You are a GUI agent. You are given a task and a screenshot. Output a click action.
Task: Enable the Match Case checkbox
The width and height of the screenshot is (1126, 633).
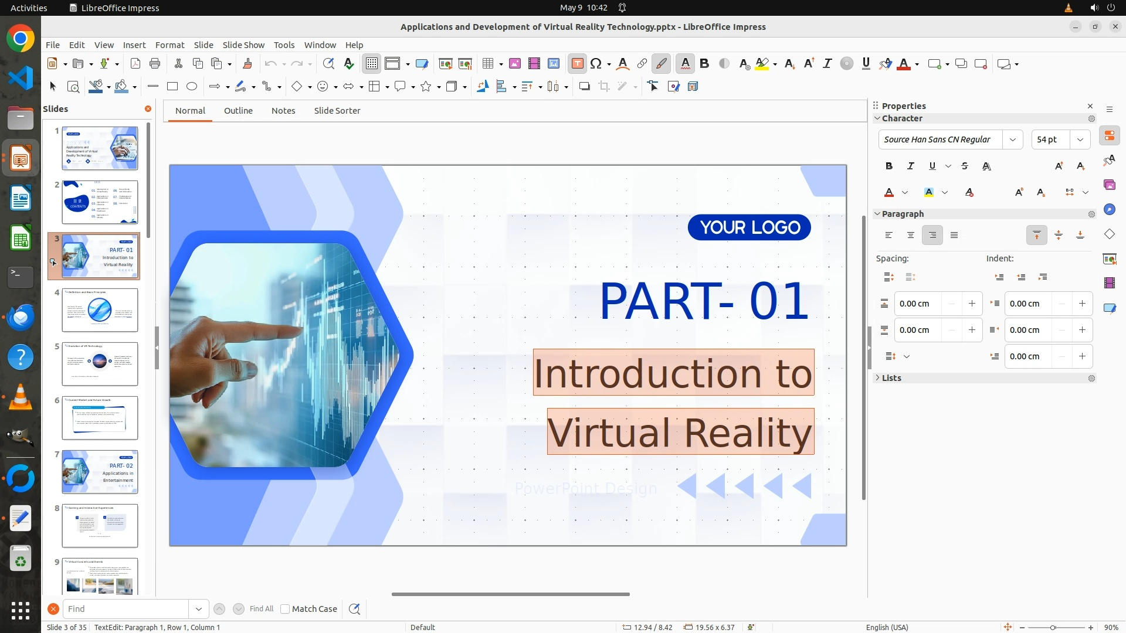click(285, 609)
